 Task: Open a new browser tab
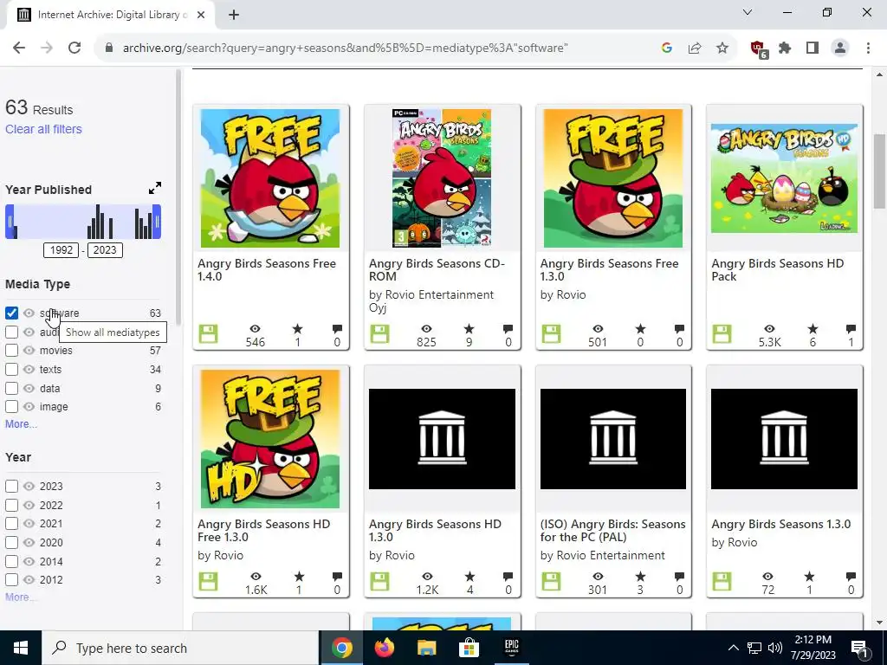point(234,15)
